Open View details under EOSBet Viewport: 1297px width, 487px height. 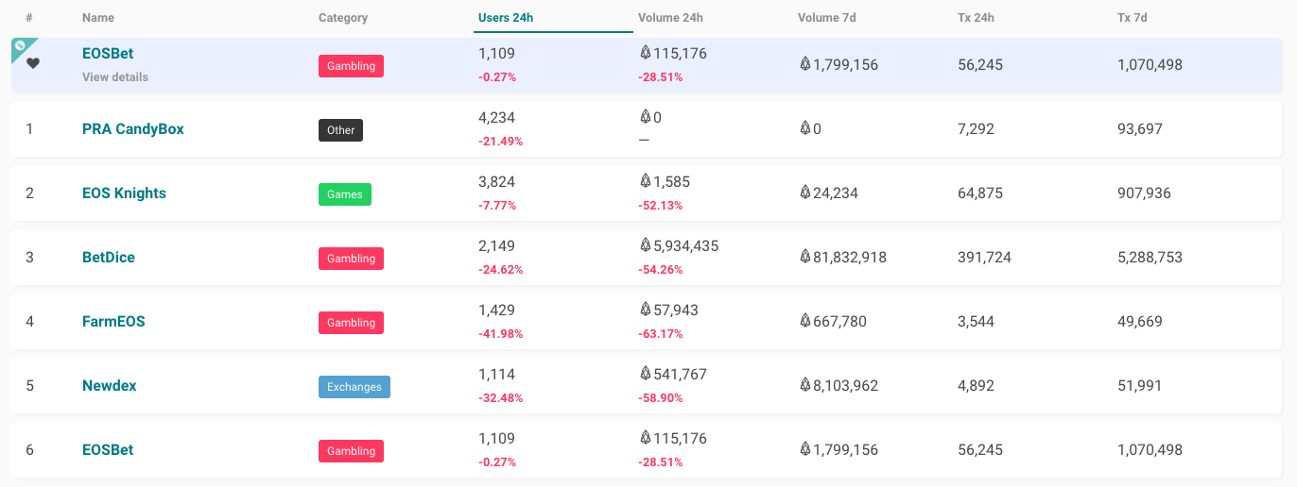click(115, 77)
